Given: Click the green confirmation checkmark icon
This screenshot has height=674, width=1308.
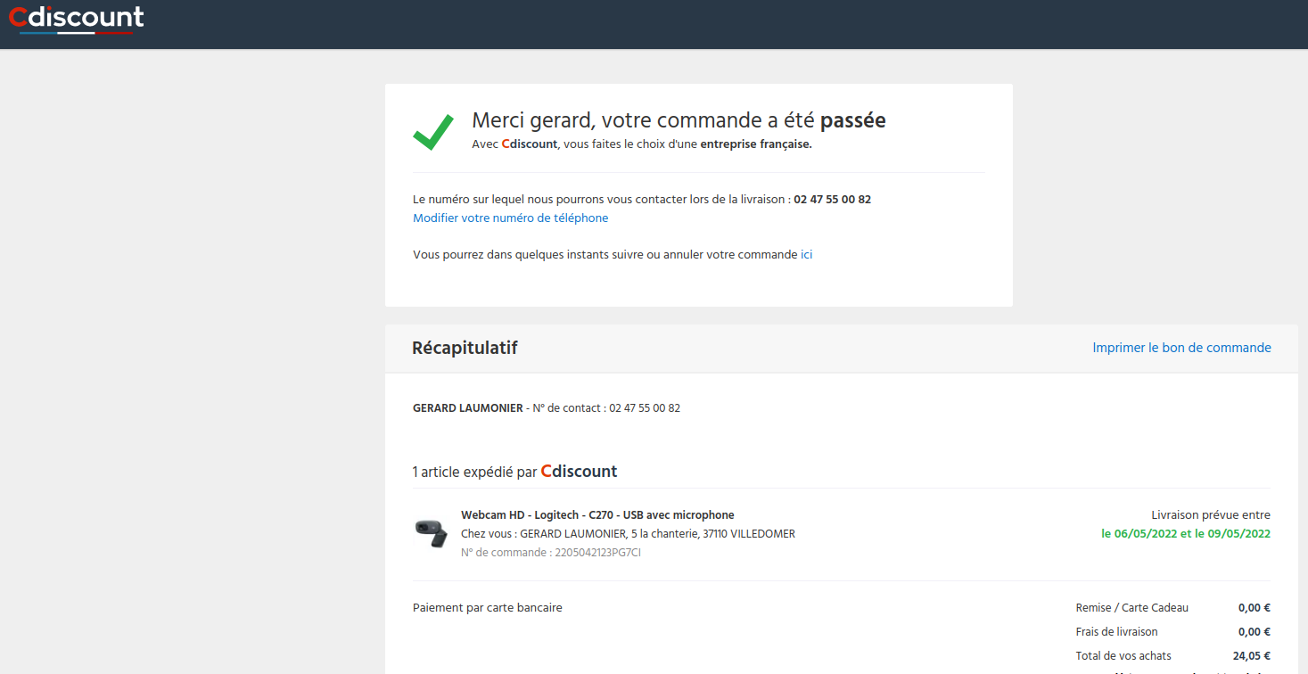Looking at the screenshot, I should point(433,130).
